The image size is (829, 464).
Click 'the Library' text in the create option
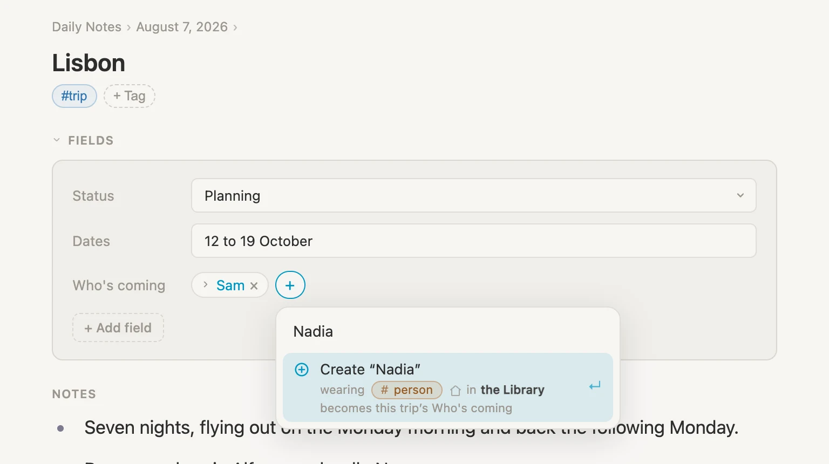512,390
